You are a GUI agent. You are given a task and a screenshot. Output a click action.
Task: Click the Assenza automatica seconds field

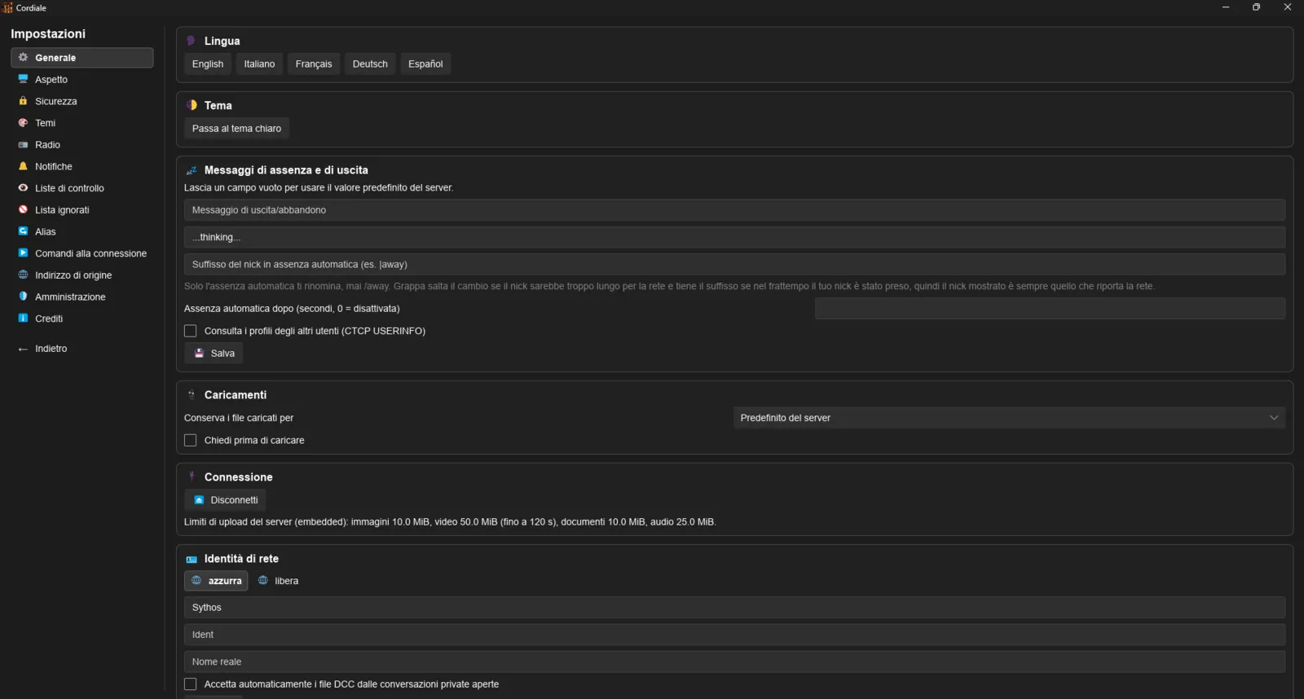pos(1050,309)
